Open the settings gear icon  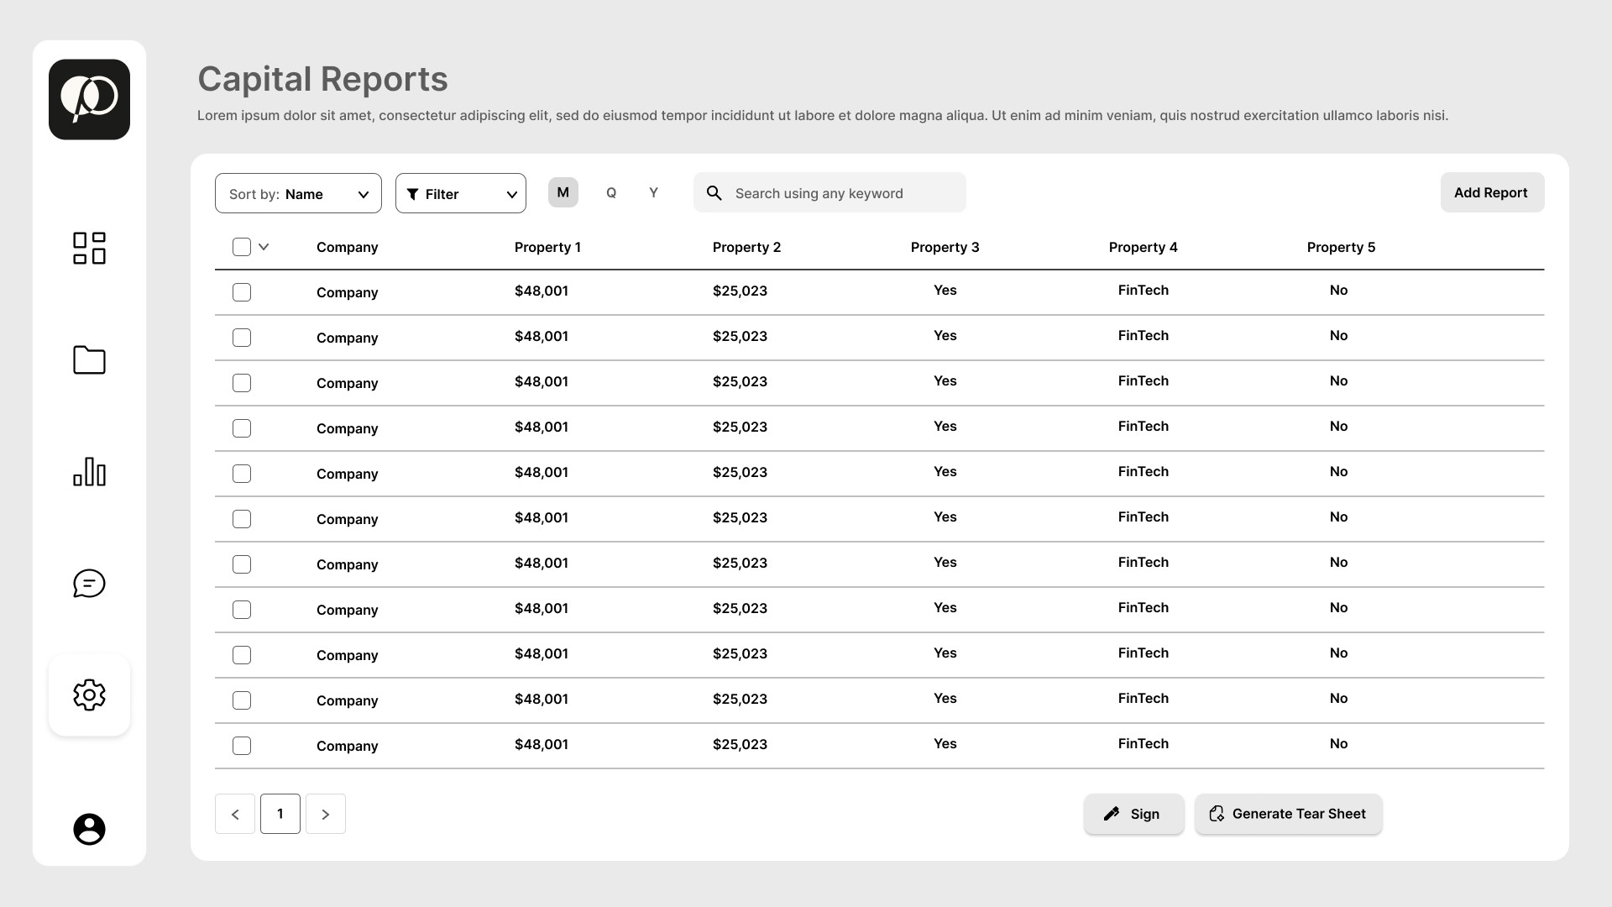point(89,695)
